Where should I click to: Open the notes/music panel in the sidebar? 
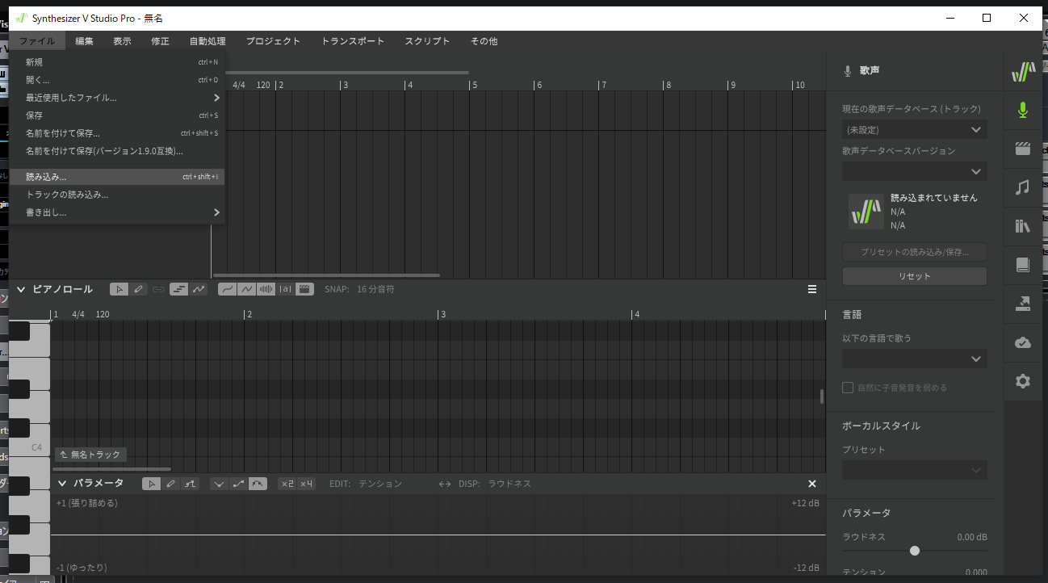pos(1023,187)
